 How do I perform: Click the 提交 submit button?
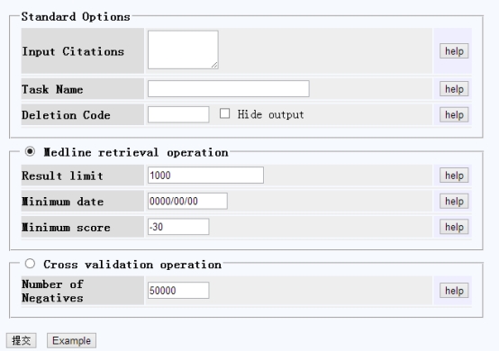(22, 340)
